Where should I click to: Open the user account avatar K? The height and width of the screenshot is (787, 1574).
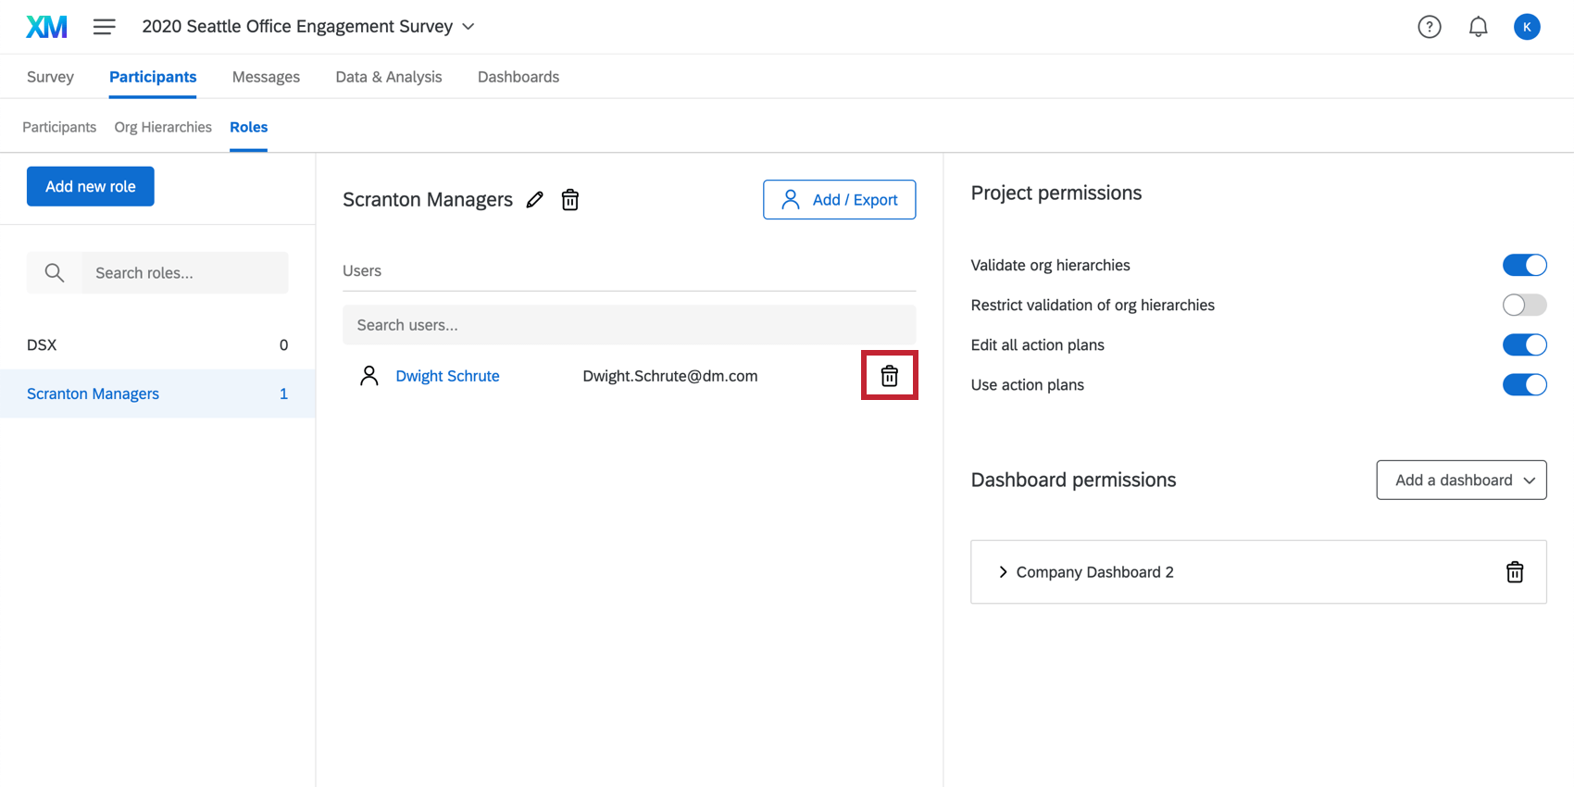[x=1526, y=27]
